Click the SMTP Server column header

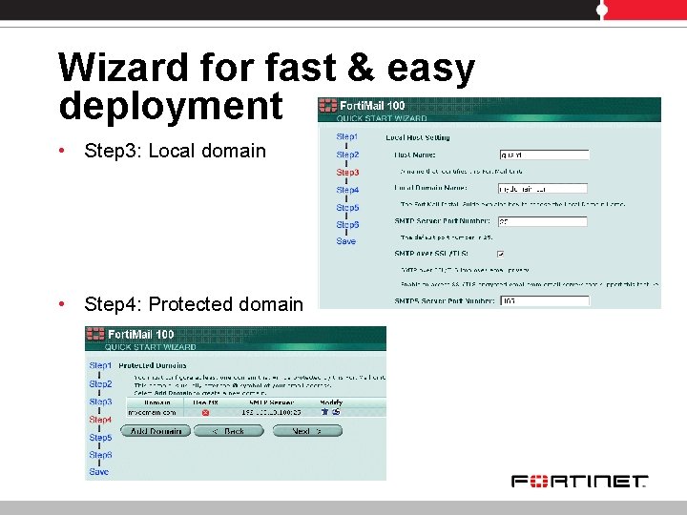272,402
